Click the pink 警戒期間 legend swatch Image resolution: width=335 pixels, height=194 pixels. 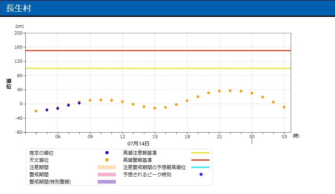pyautogui.click(x=107, y=174)
